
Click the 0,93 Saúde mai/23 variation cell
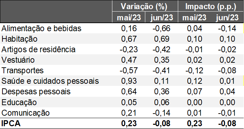coord(129,81)
